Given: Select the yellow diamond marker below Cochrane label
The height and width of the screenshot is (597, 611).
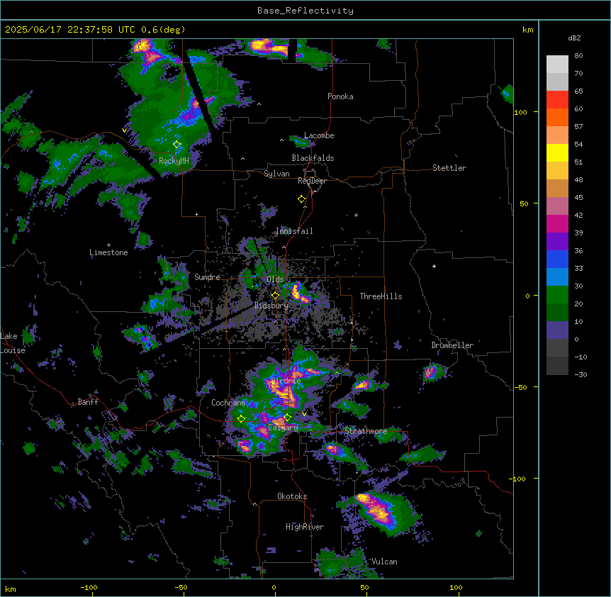Looking at the screenshot, I should pyautogui.click(x=241, y=419).
